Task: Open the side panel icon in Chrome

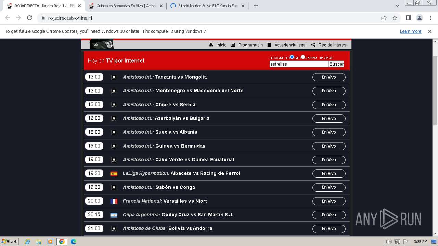Action: 408,18
